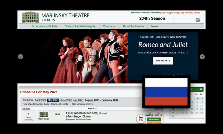The height and width of the screenshot is (134, 223).
Task: Switch playbill to July 2021
Action: point(78,100)
